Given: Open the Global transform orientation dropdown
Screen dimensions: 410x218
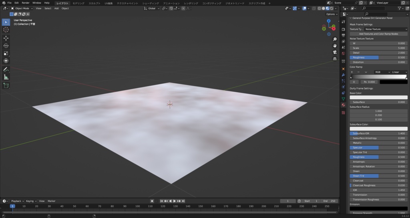Looking at the screenshot, I should pyautogui.click(x=152, y=8).
